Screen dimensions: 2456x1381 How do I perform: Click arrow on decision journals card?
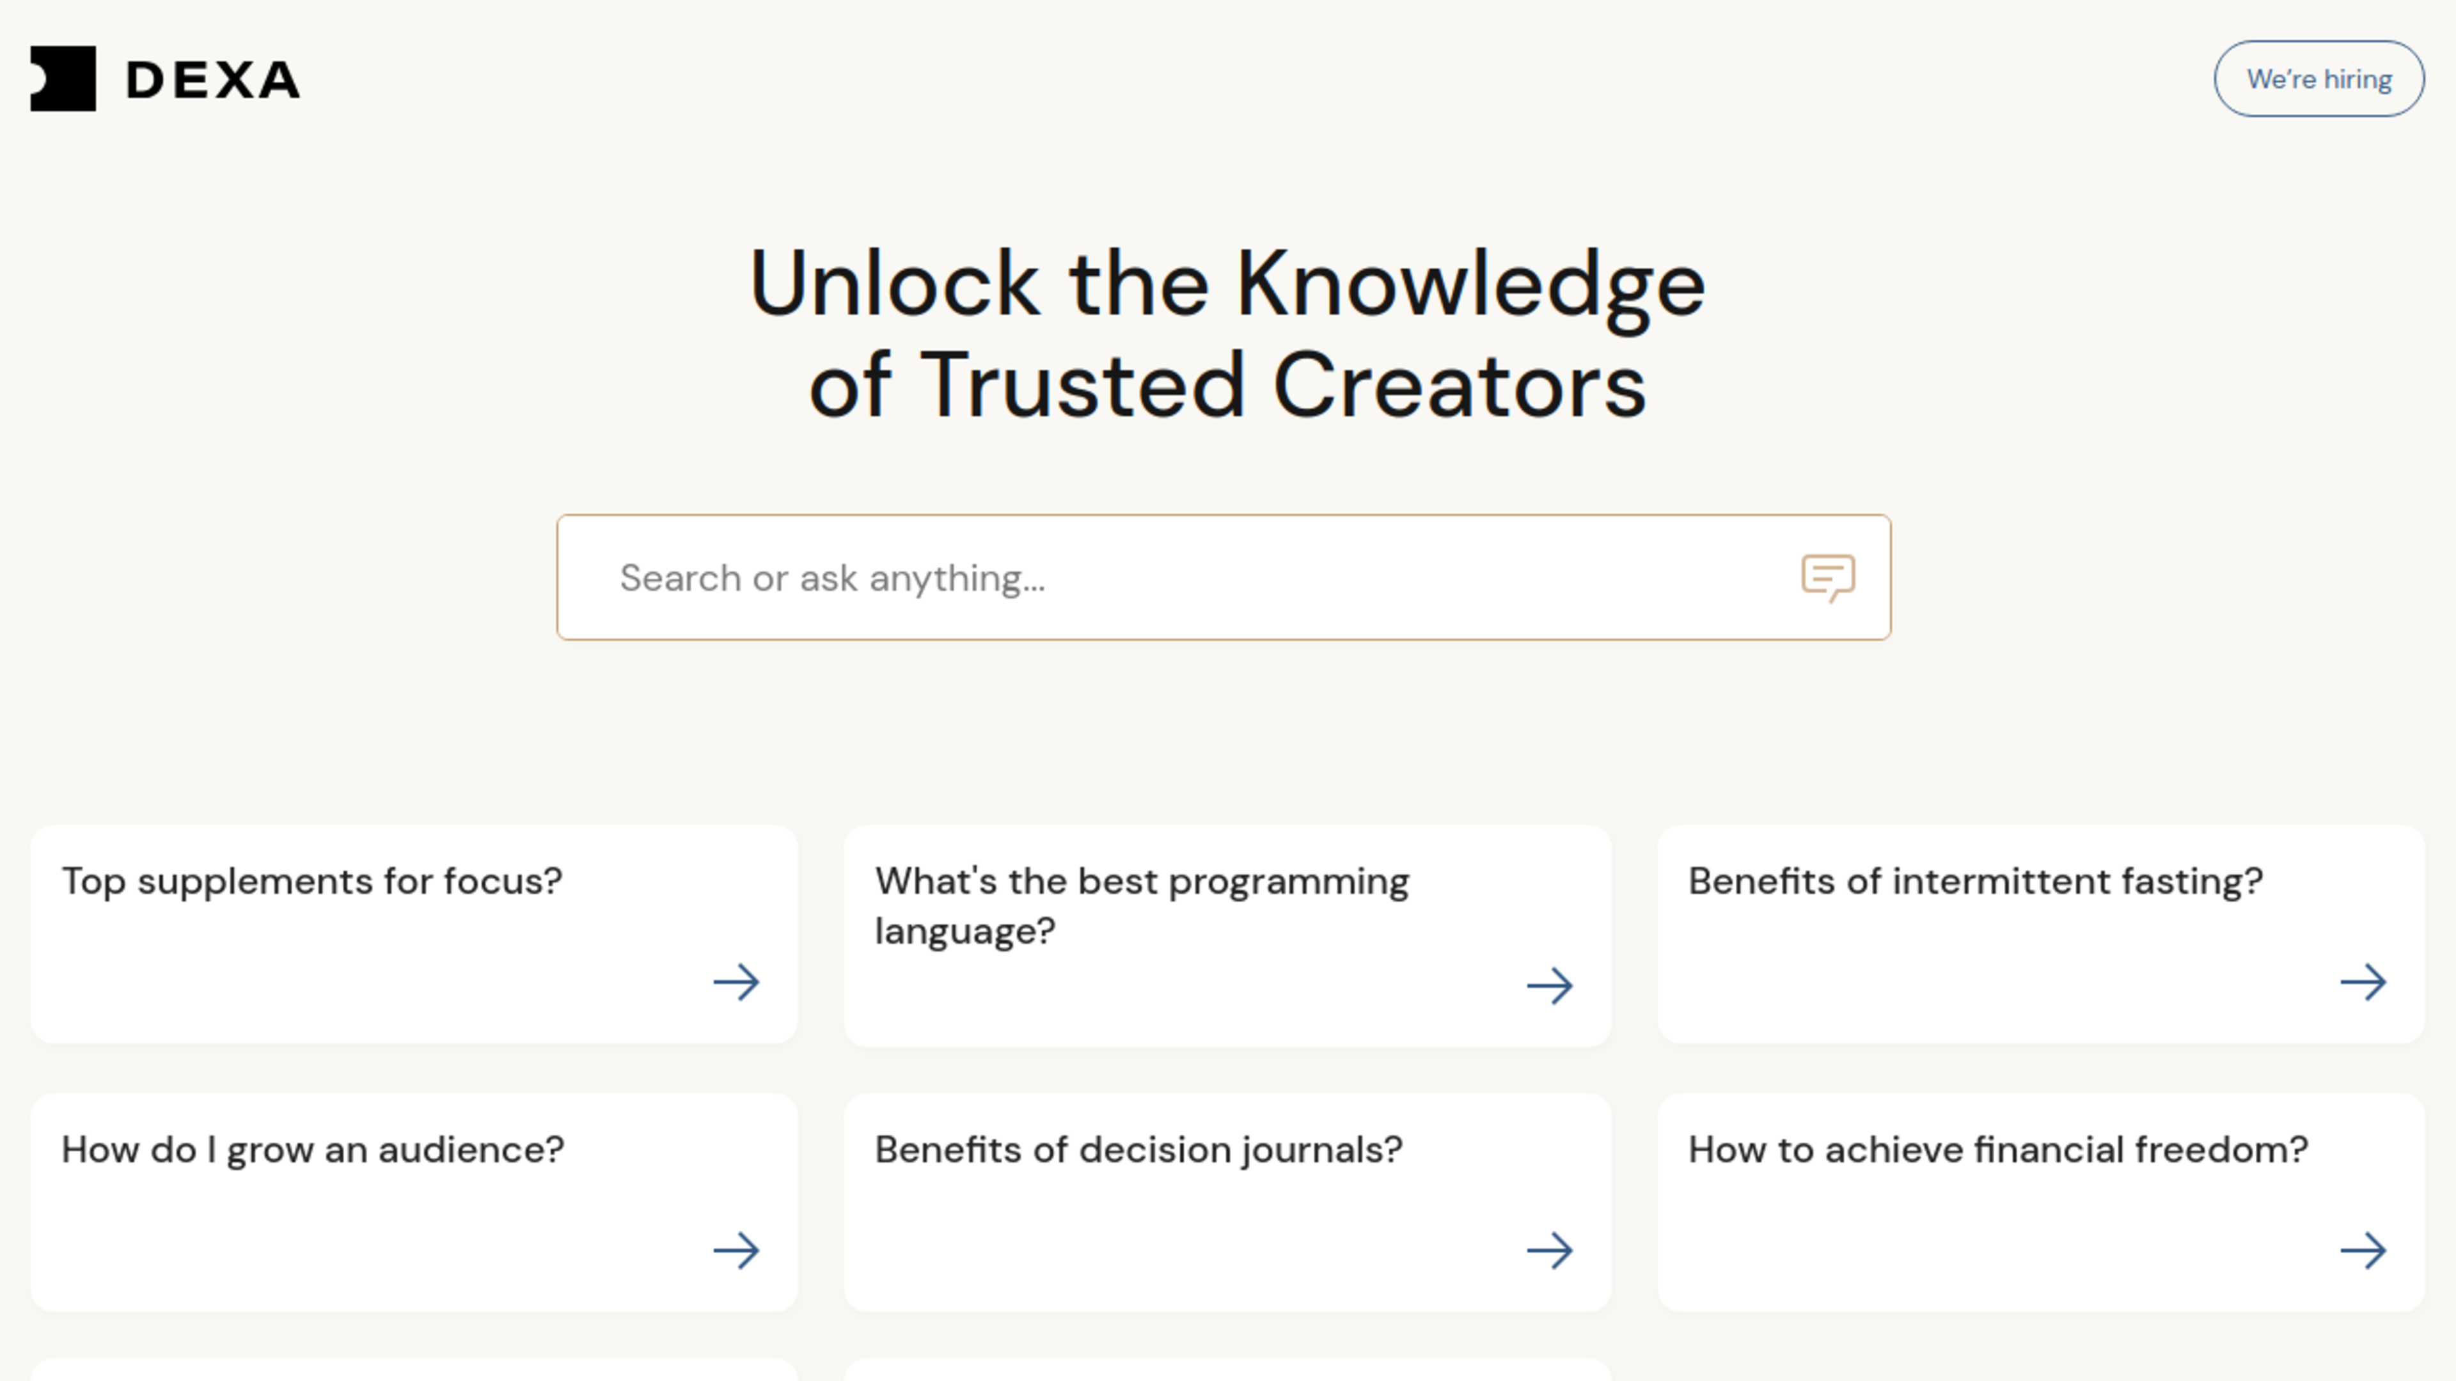[1549, 1251]
